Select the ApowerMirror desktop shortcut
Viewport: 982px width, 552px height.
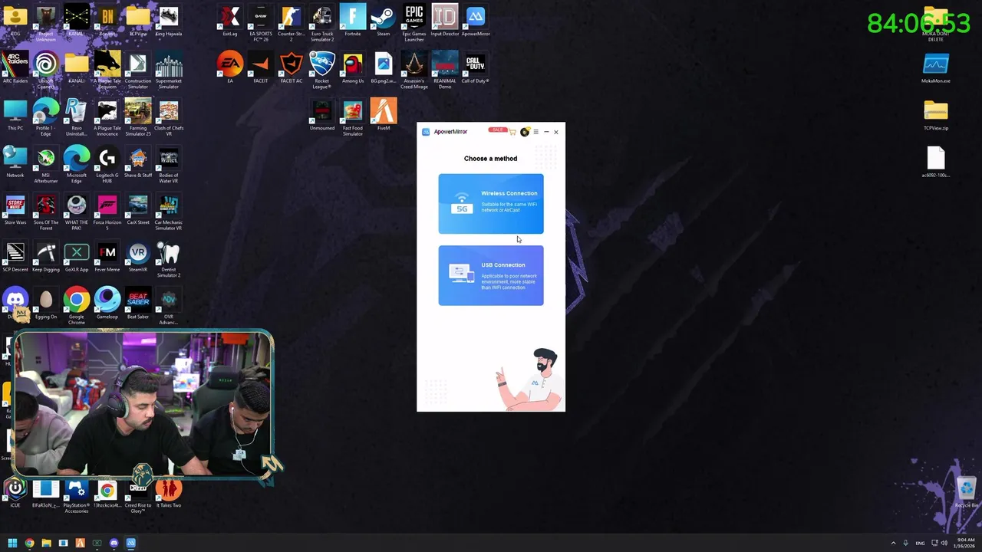click(476, 21)
